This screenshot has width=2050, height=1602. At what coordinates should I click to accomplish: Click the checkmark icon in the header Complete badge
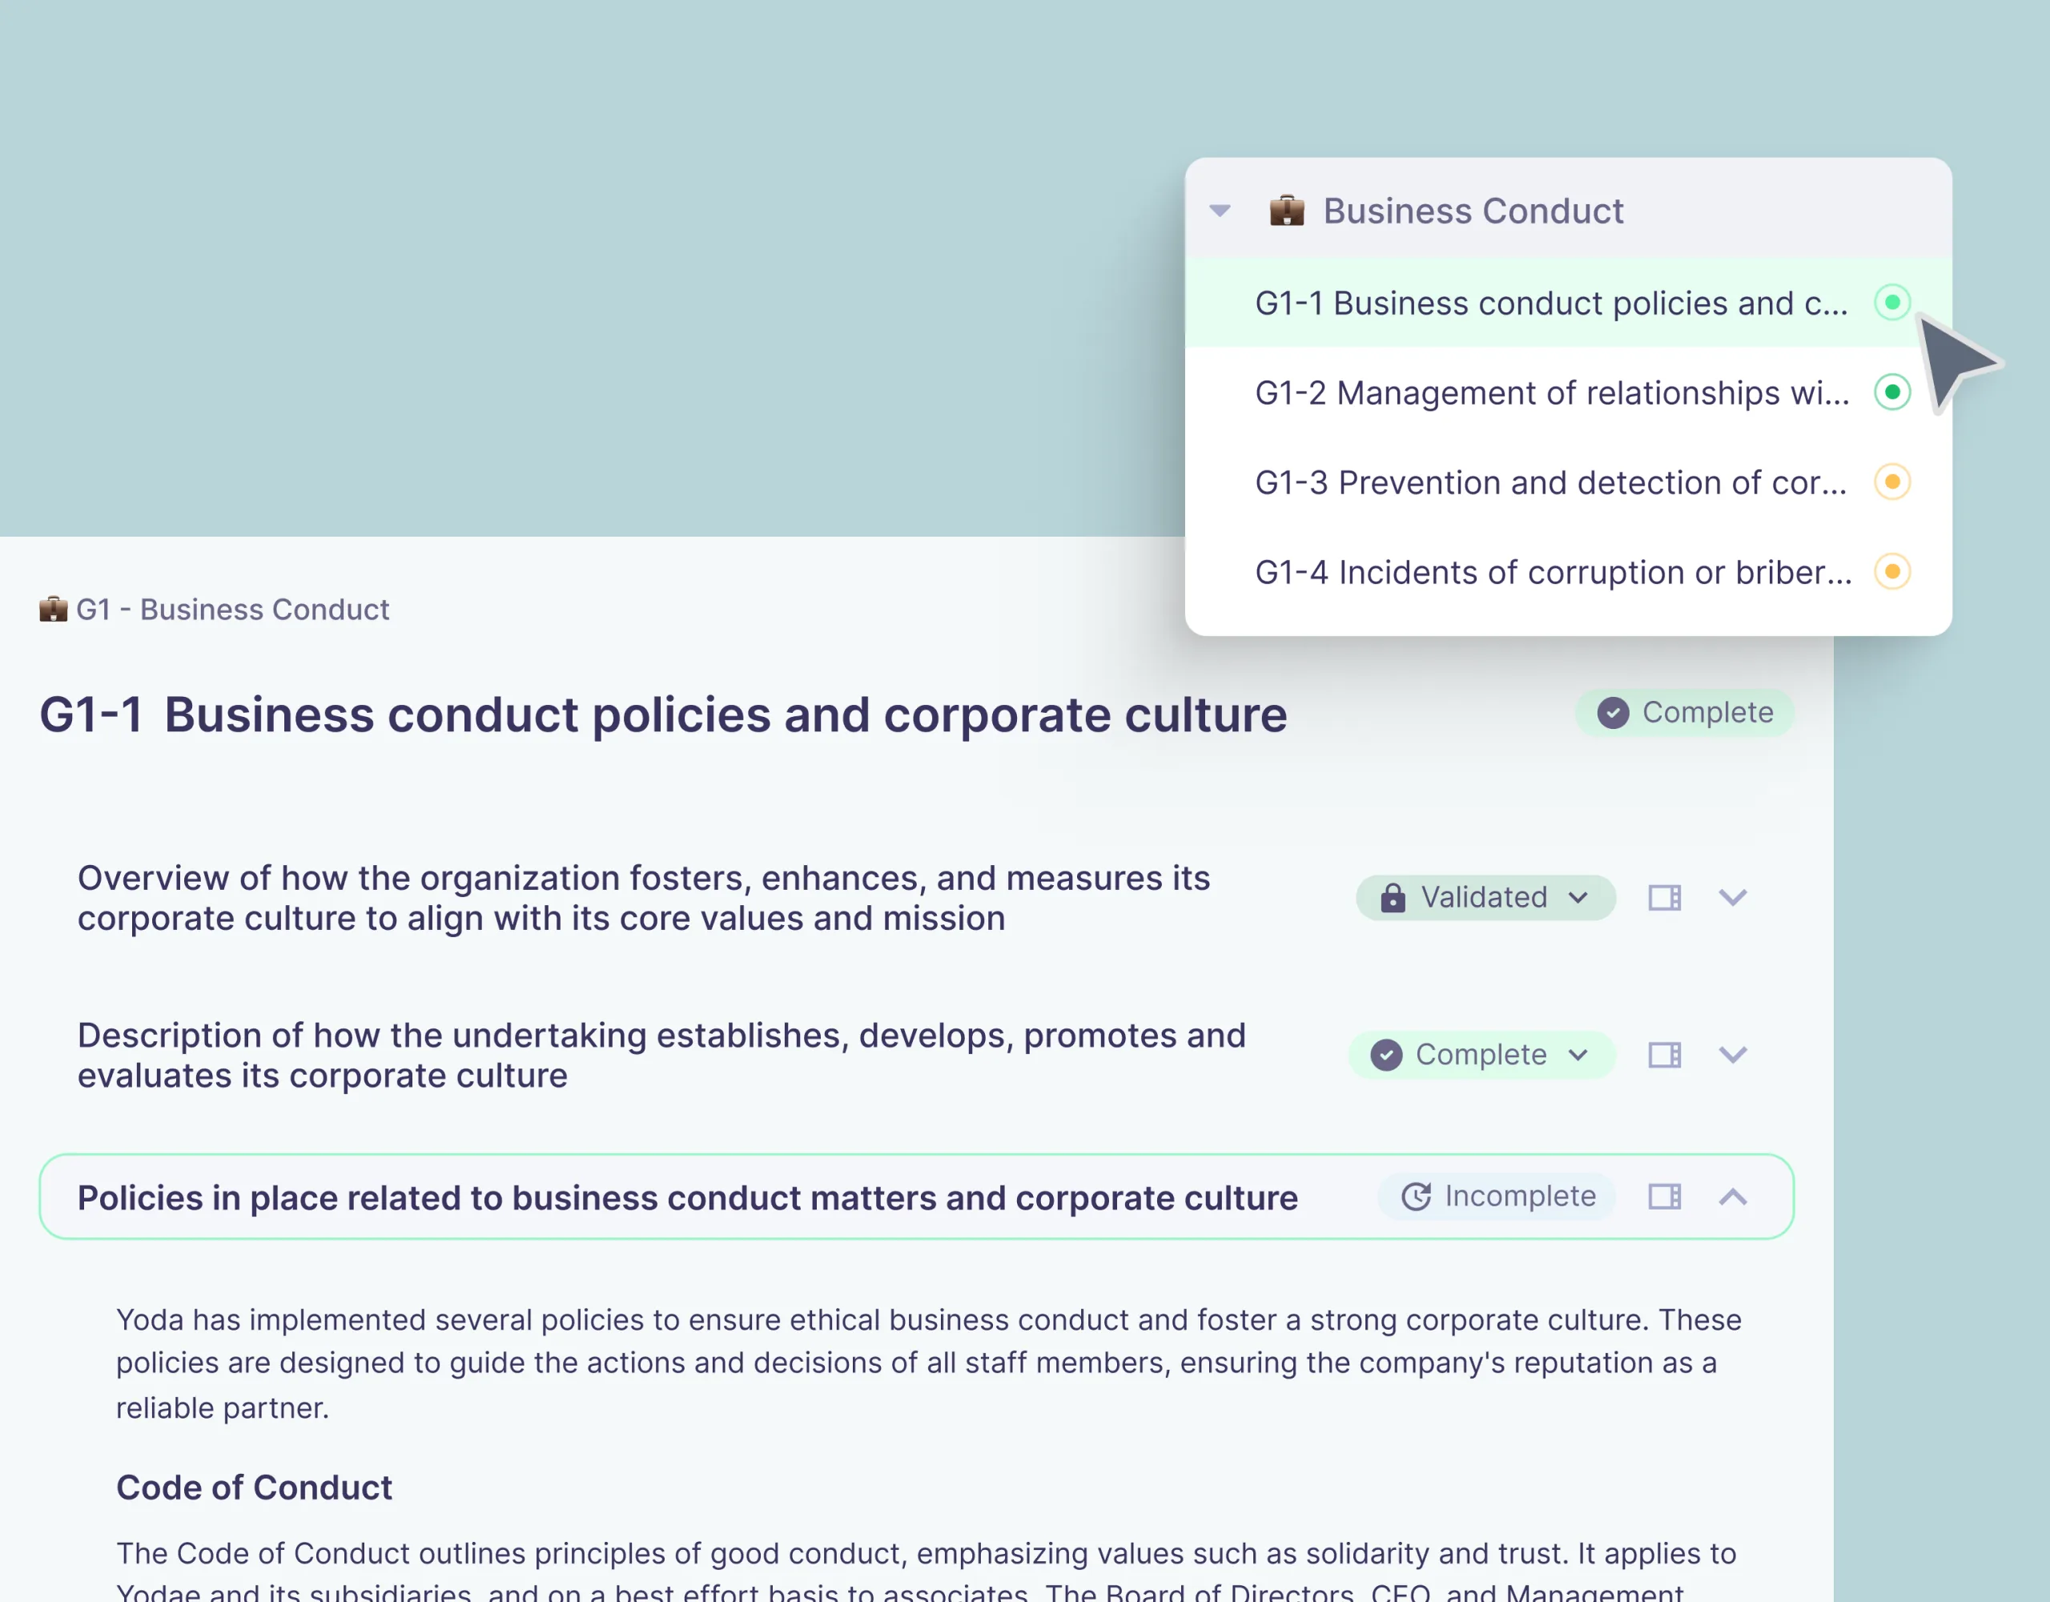click(1614, 713)
